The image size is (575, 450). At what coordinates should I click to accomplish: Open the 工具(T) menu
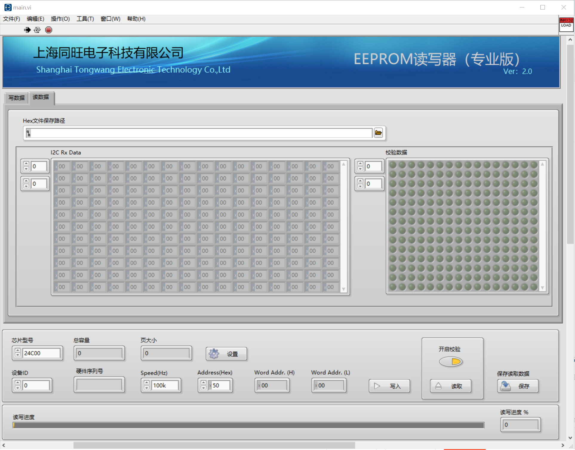[x=85, y=19]
